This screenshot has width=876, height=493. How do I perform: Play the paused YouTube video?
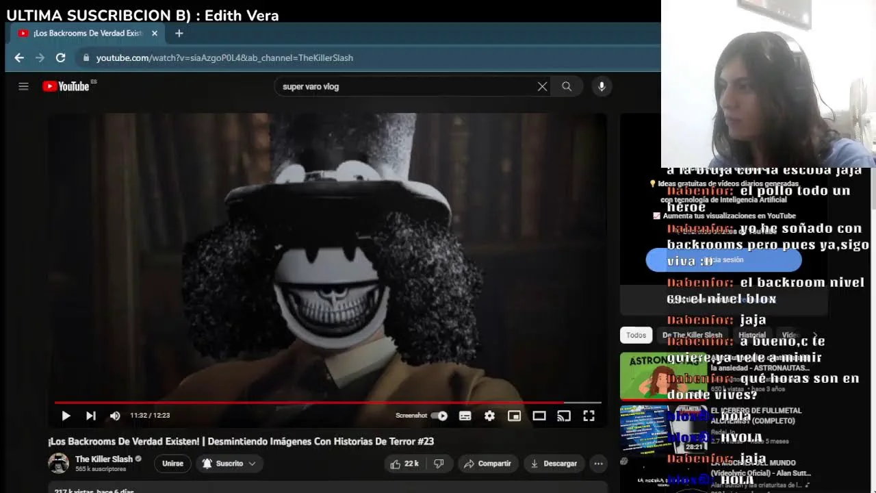pos(66,416)
